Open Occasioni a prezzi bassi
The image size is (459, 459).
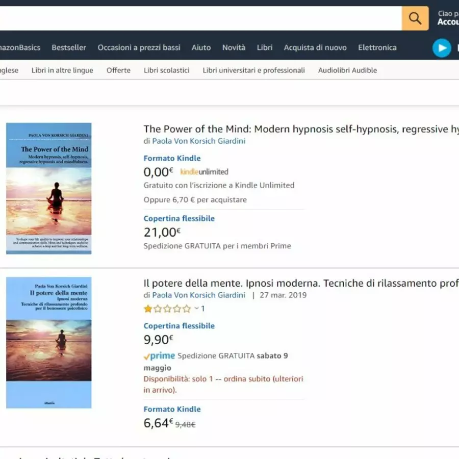(139, 47)
